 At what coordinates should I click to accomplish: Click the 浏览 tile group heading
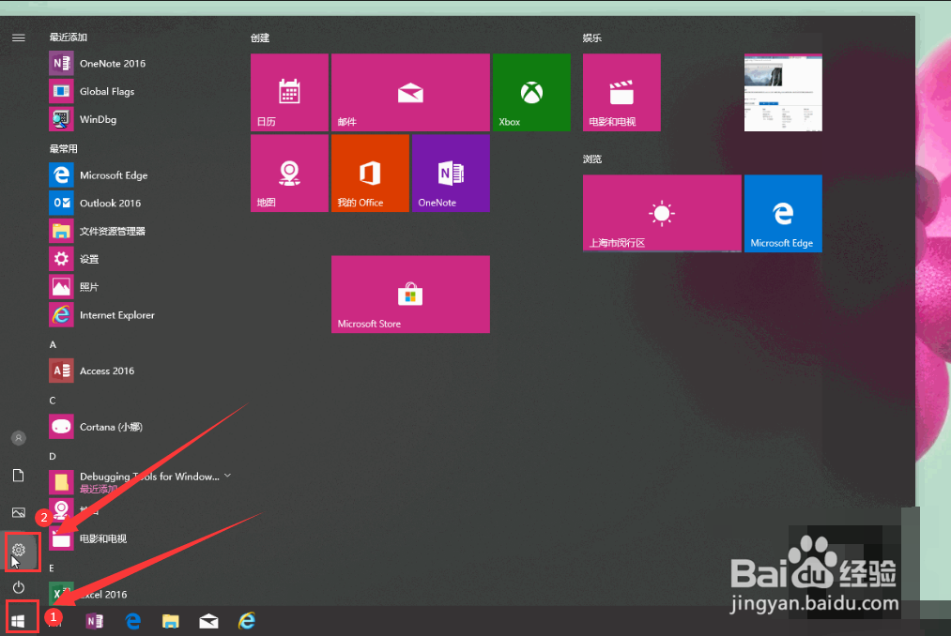coord(592,159)
